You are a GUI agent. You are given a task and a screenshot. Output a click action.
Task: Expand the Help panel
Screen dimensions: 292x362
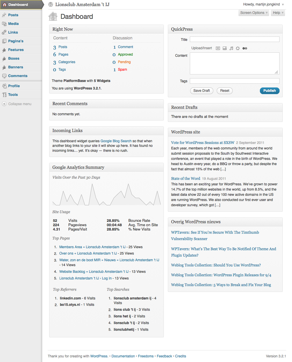pyautogui.click(x=278, y=13)
